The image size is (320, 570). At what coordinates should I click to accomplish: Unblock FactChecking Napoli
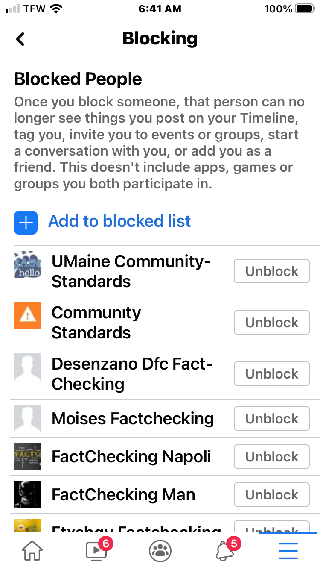(x=272, y=457)
